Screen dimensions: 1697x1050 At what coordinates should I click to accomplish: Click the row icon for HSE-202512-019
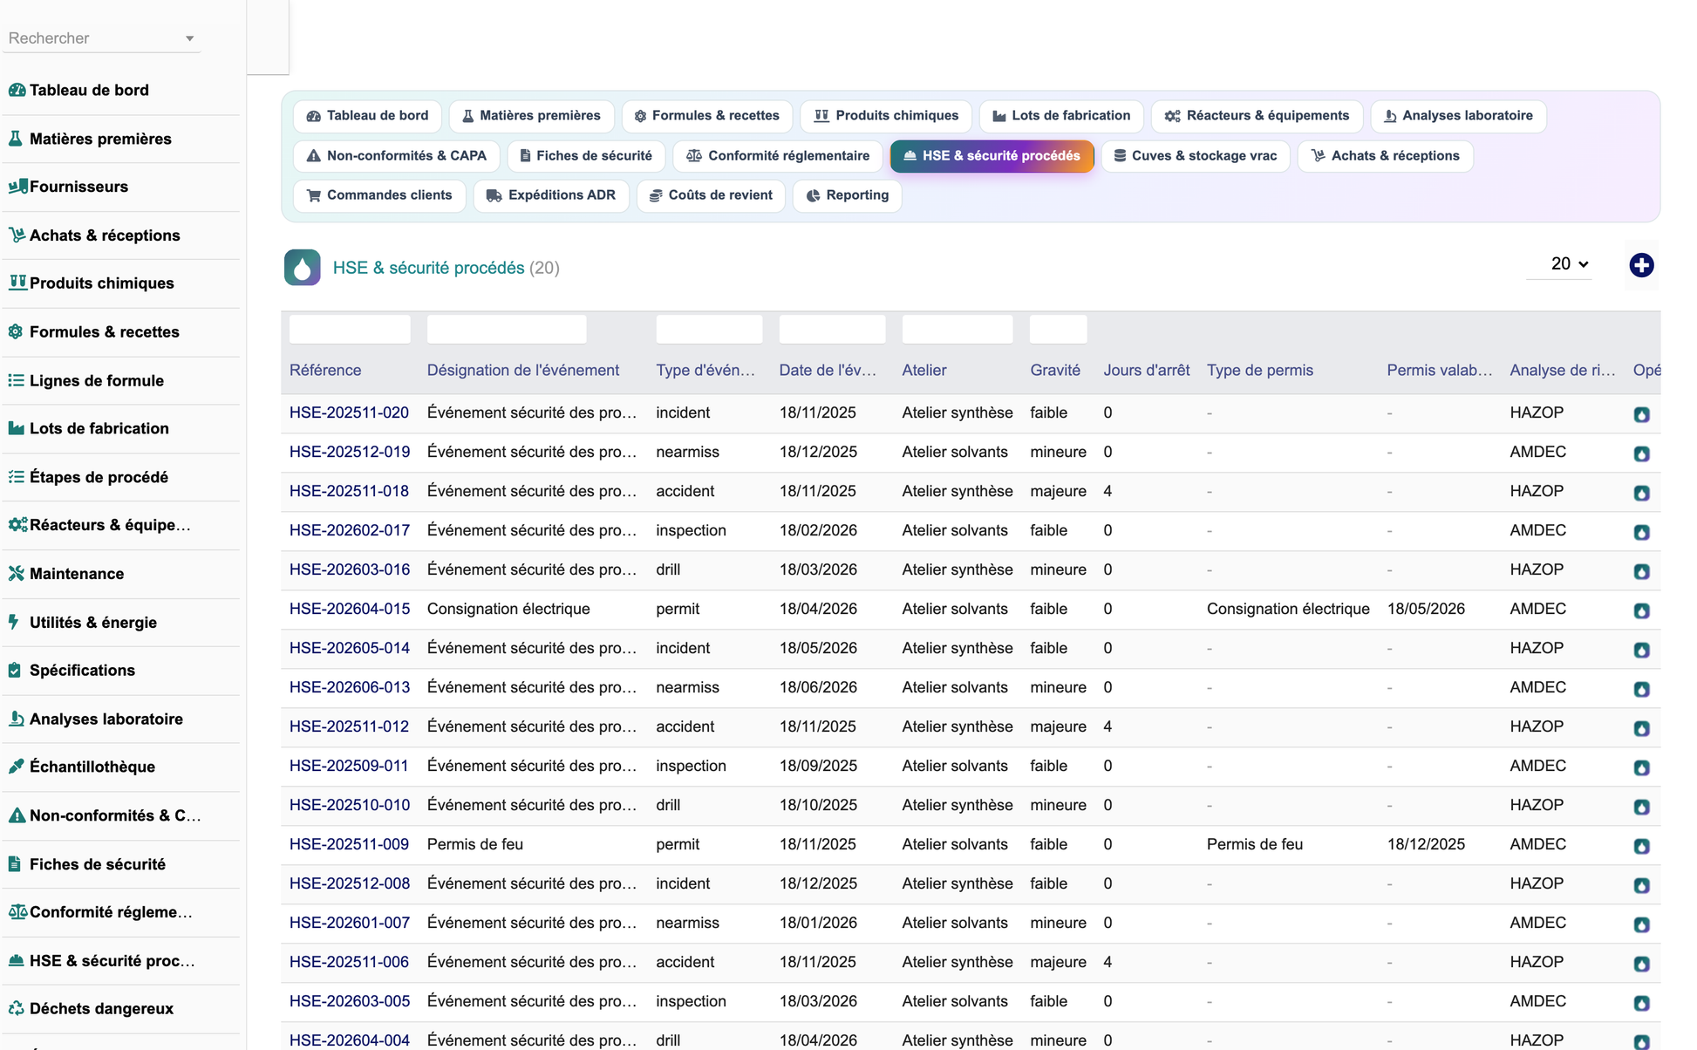pyautogui.click(x=1641, y=453)
